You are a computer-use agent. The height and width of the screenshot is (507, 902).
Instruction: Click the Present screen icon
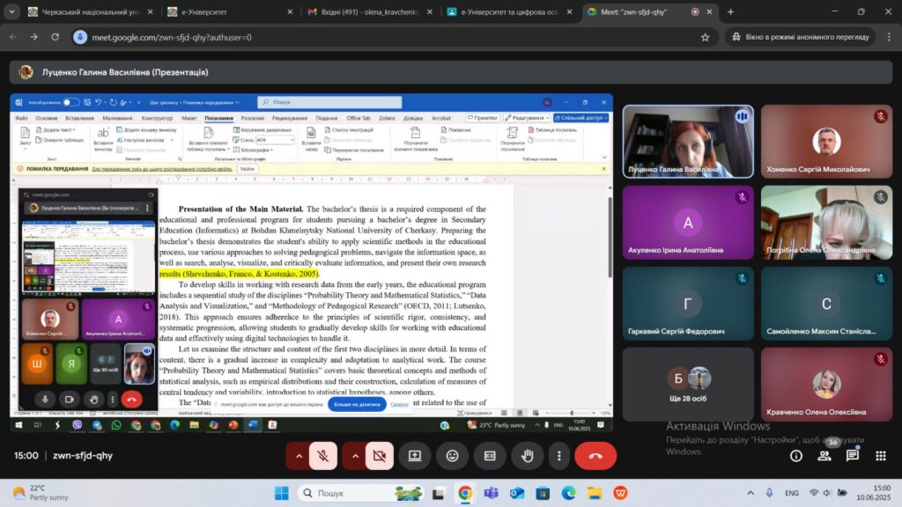[415, 456]
